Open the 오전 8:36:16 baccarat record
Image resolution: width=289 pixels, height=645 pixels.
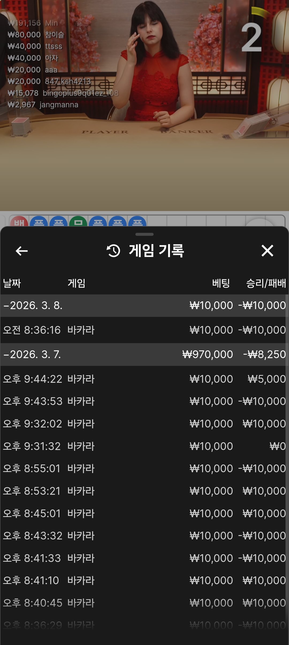pyautogui.click(x=144, y=330)
